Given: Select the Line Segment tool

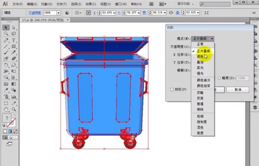Looking at the screenshot, I should coord(6,46).
